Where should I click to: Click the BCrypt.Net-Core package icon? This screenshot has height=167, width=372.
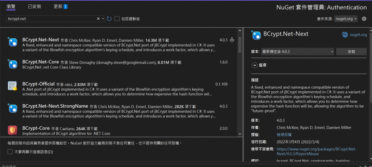[13, 64]
